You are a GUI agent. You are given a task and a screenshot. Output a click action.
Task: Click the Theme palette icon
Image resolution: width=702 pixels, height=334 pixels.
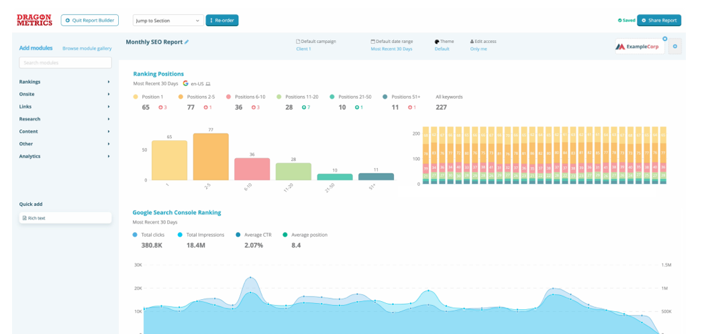(437, 42)
